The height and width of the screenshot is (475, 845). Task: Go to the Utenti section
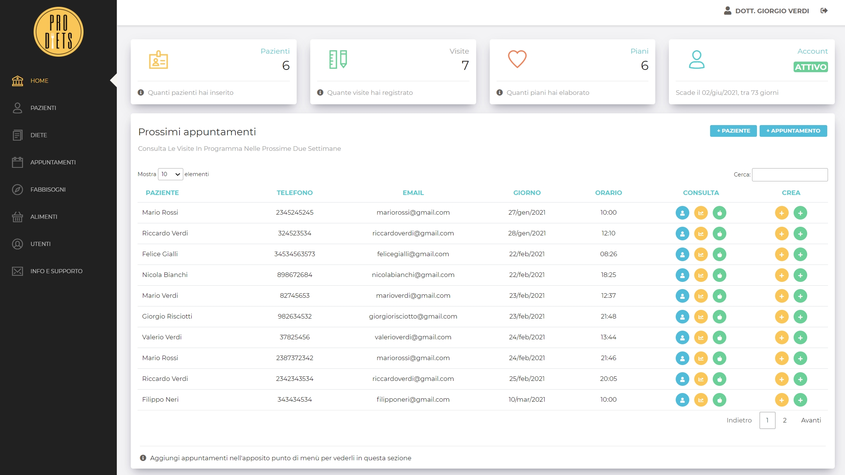[40, 244]
